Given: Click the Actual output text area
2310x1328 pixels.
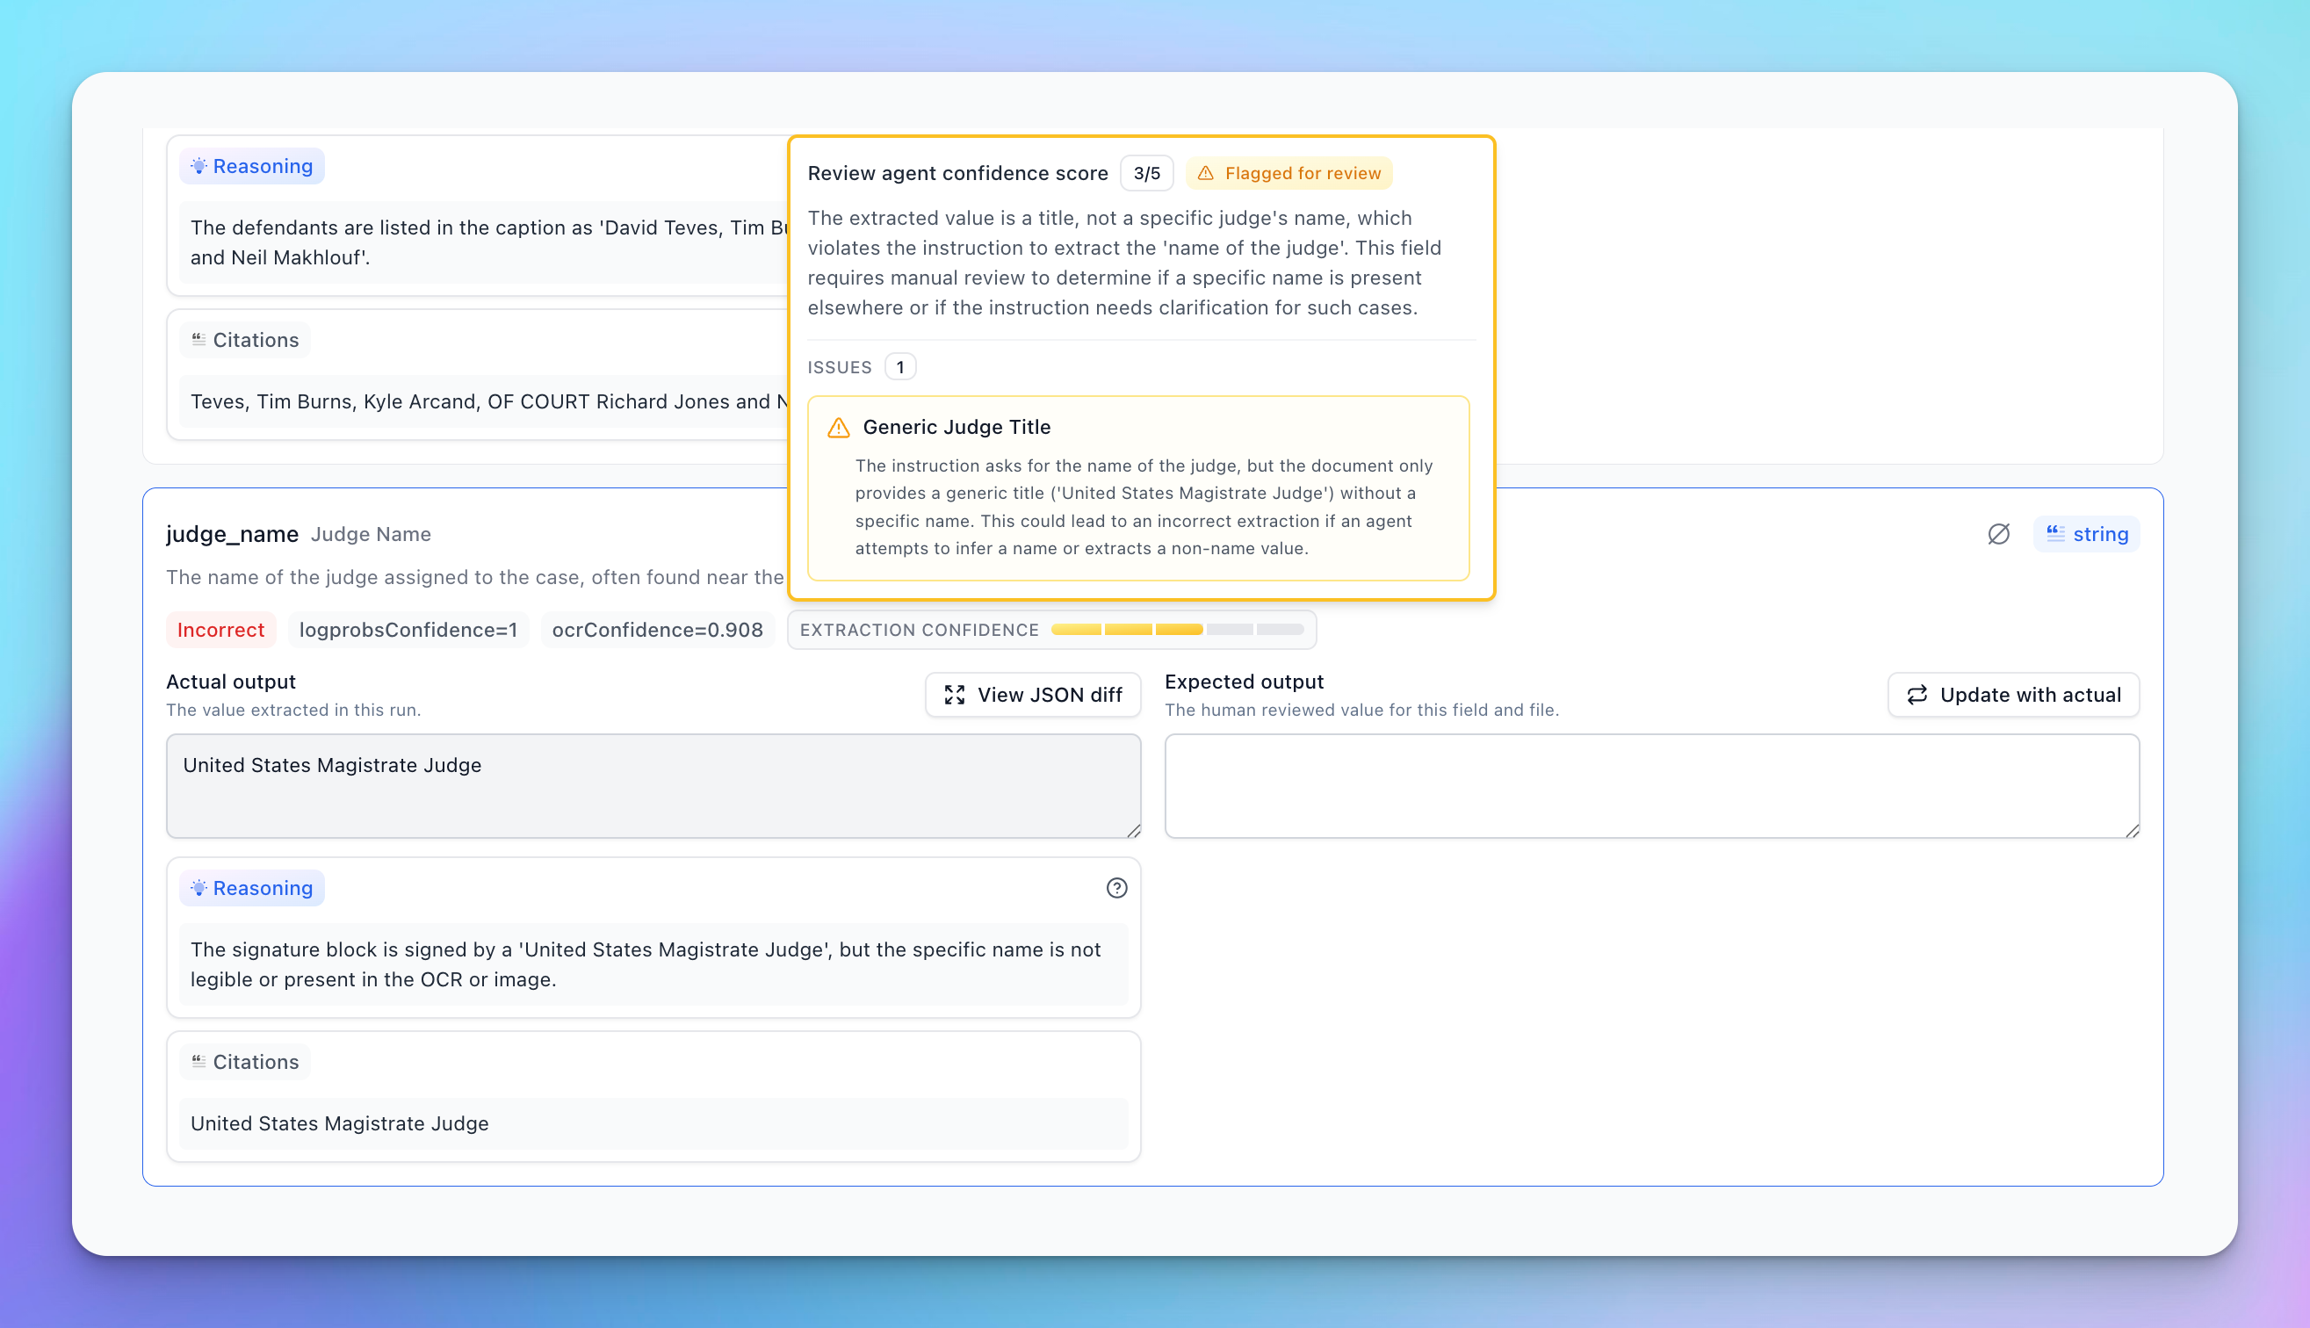Looking at the screenshot, I should click(653, 785).
